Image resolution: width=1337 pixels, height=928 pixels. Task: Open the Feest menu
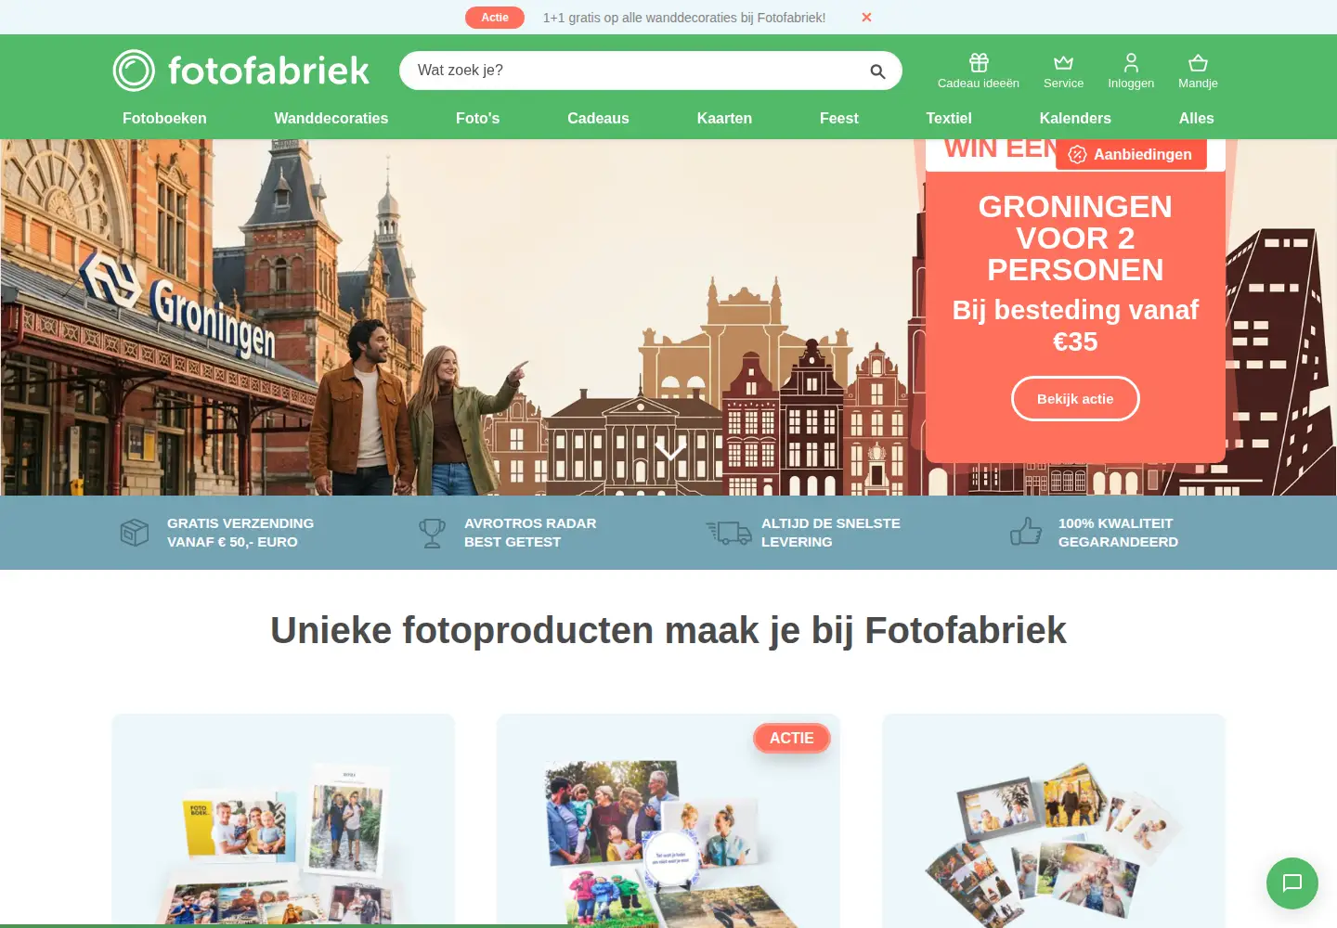[x=839, y=118]
